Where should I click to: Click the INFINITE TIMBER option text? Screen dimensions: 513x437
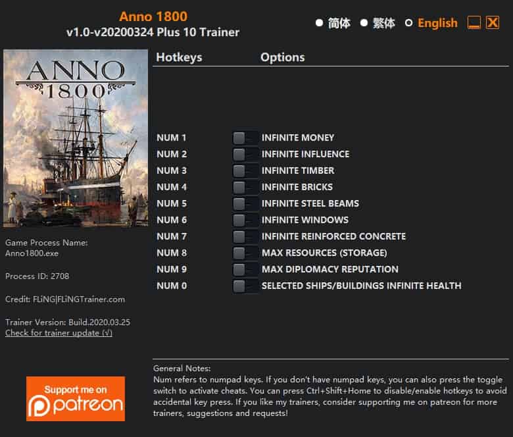click(x=298, y=170)
